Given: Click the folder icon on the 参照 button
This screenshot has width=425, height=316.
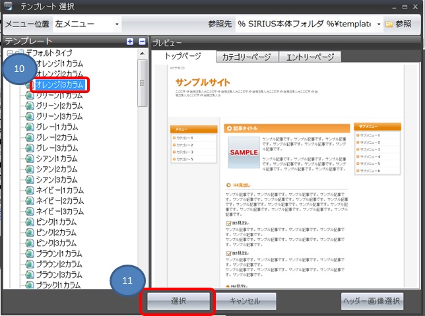Looking at the screenshot, I should [389, 24].
